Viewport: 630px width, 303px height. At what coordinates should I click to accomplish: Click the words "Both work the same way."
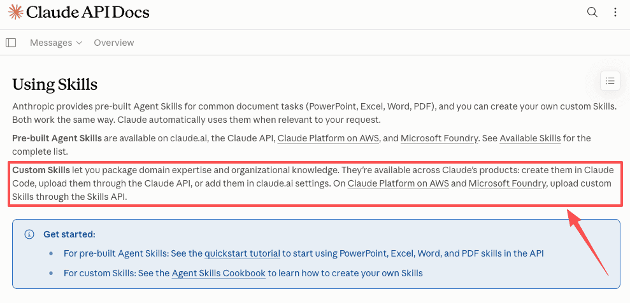(x=64, y=120)
